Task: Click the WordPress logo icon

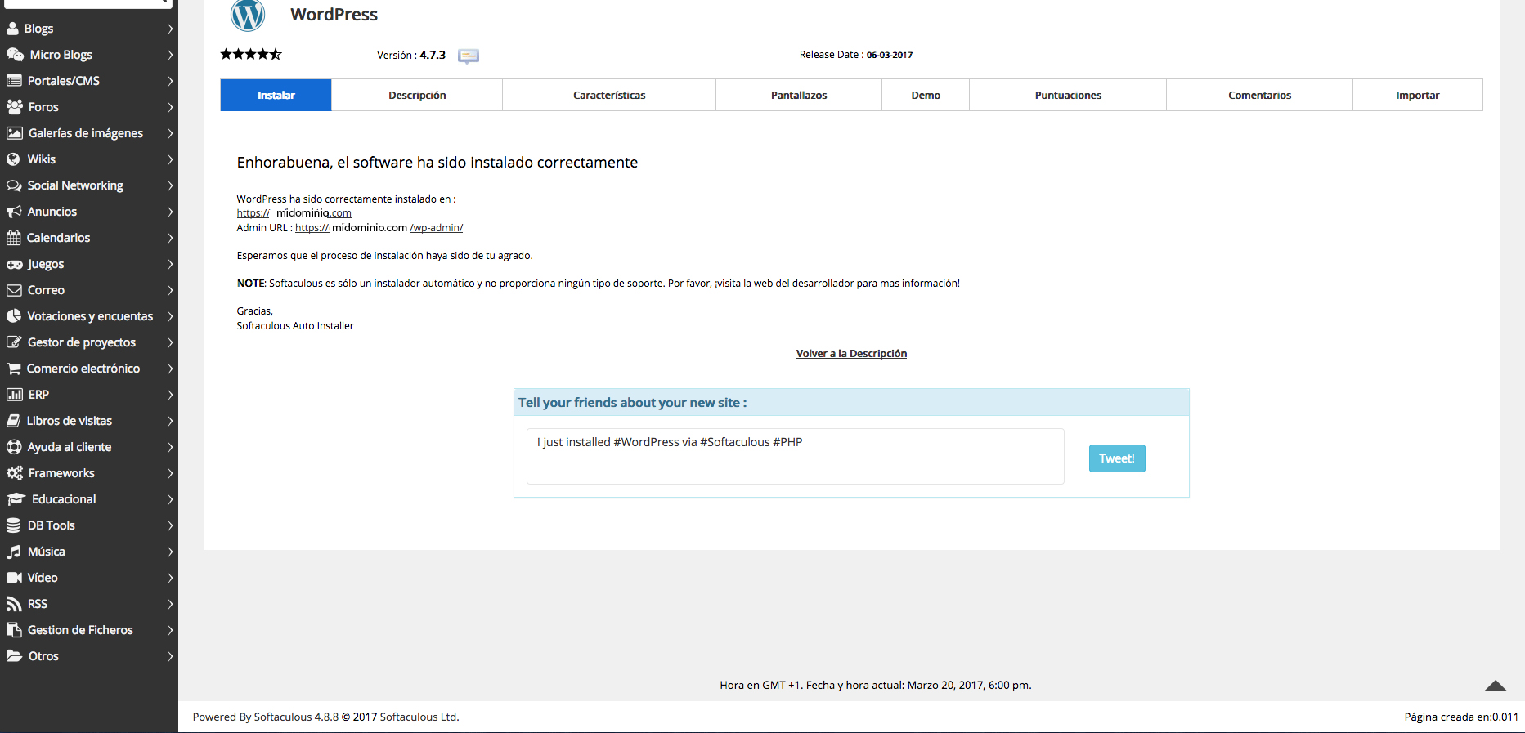Action: pyautogui.click(x=248, y=14)
